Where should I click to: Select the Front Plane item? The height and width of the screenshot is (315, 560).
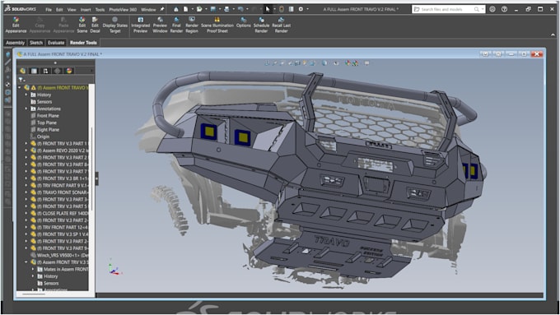[x=44, y=116]
